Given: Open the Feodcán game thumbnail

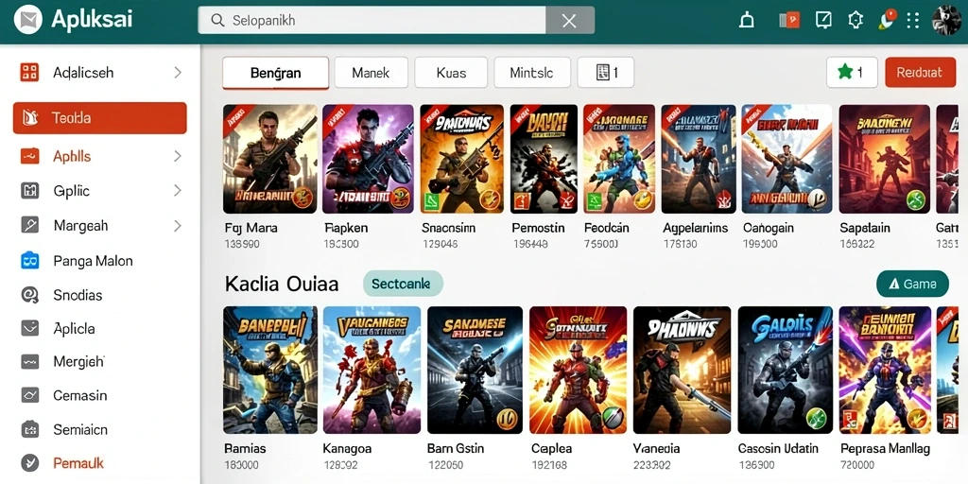Looking at the screenshot, I should 619,159.
